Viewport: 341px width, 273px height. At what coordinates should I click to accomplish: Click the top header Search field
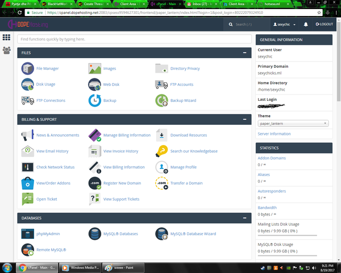[246, 25]
